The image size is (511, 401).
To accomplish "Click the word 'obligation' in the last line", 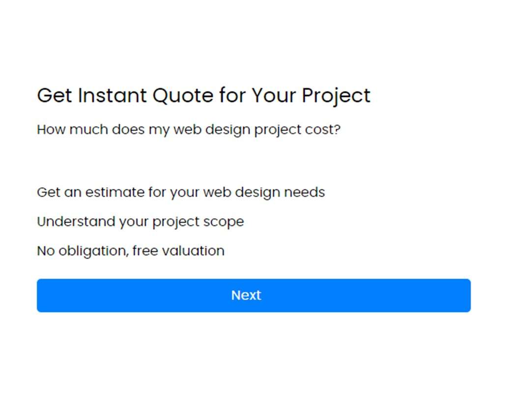I will coord(93,251).
